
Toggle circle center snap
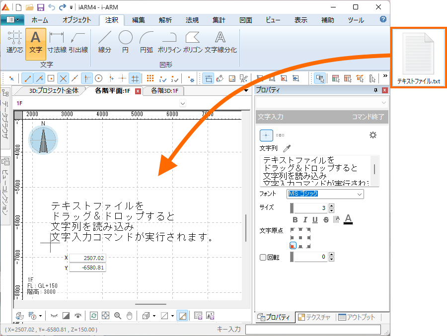tap(99, 78)
